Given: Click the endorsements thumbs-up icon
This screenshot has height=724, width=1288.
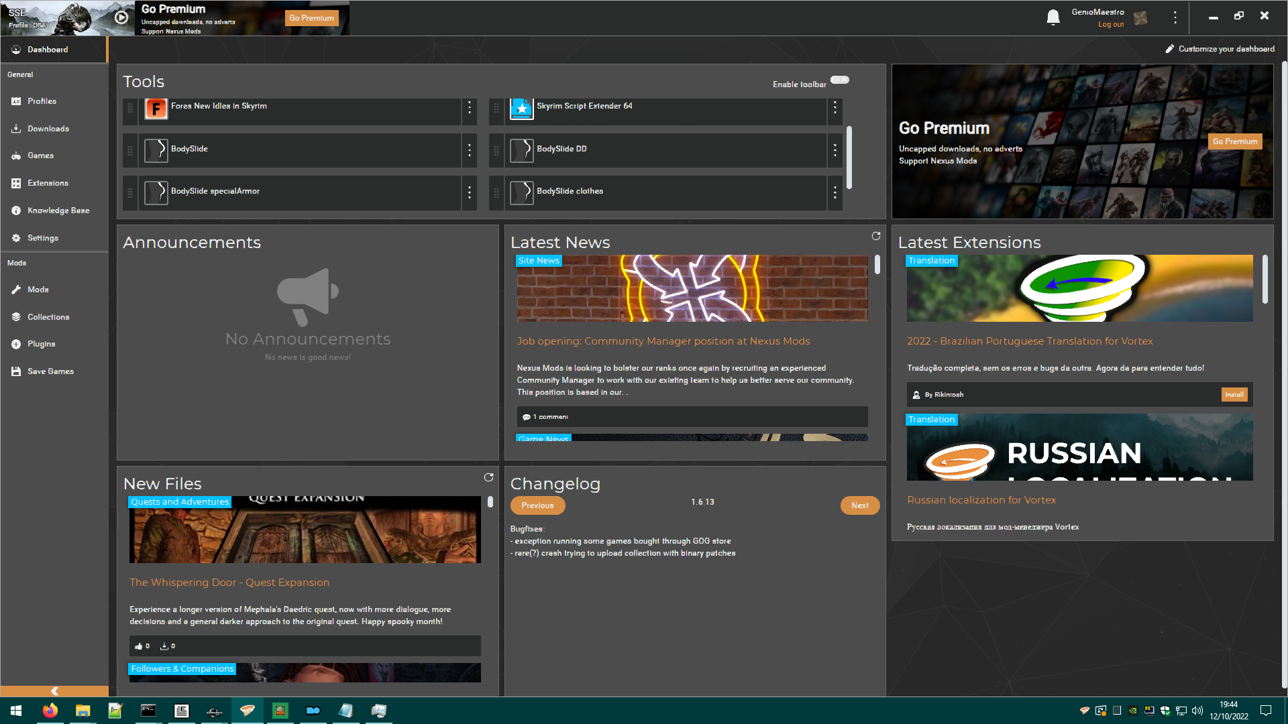Looking at the screenshot, I should pos(139,646).
